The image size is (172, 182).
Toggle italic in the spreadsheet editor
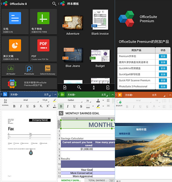point(68,106)
